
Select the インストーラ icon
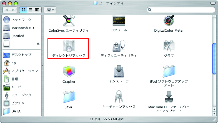click(x=119, y=71)
